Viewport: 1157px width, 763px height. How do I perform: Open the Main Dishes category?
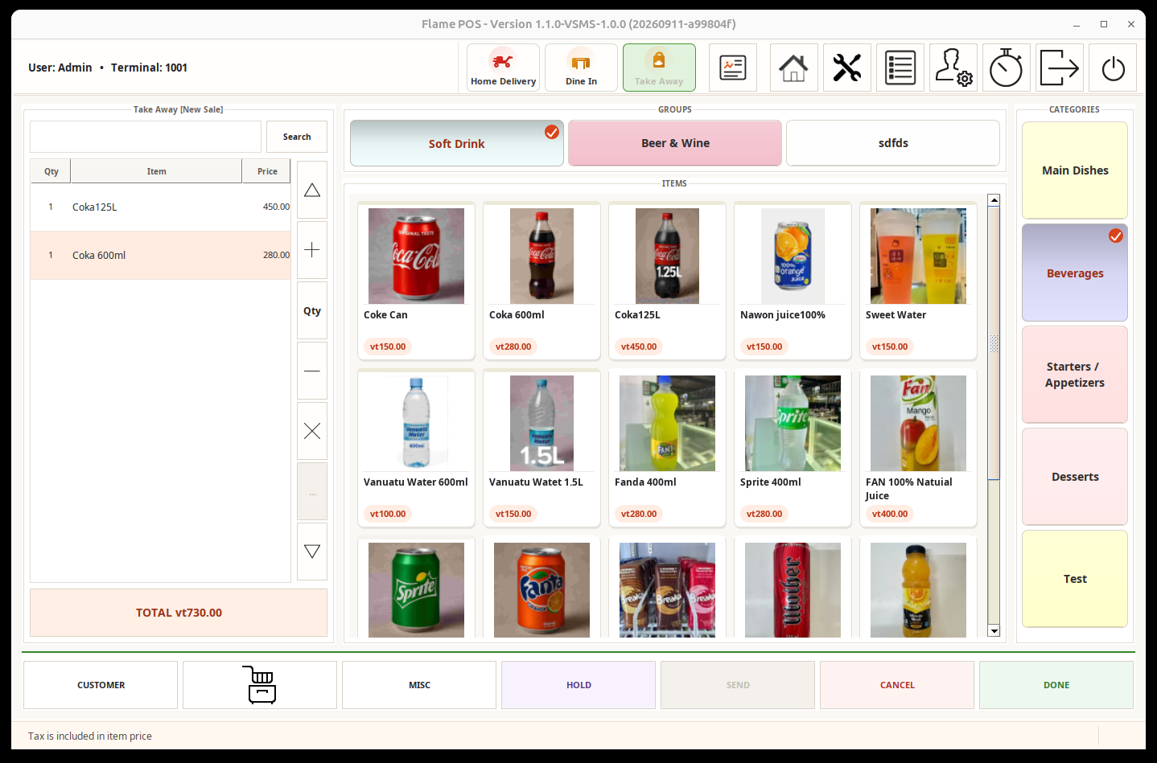click(x=1075, y=170)
